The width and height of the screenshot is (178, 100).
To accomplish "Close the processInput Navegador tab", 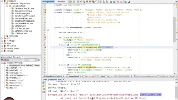I will 23,57.
